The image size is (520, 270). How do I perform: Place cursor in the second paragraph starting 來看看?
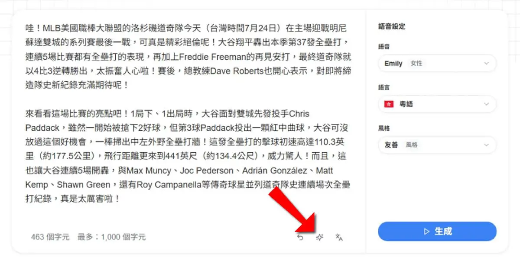(188, 157)
